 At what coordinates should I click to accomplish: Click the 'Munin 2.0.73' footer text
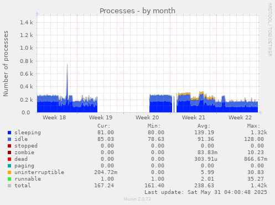tap(137, 199)
